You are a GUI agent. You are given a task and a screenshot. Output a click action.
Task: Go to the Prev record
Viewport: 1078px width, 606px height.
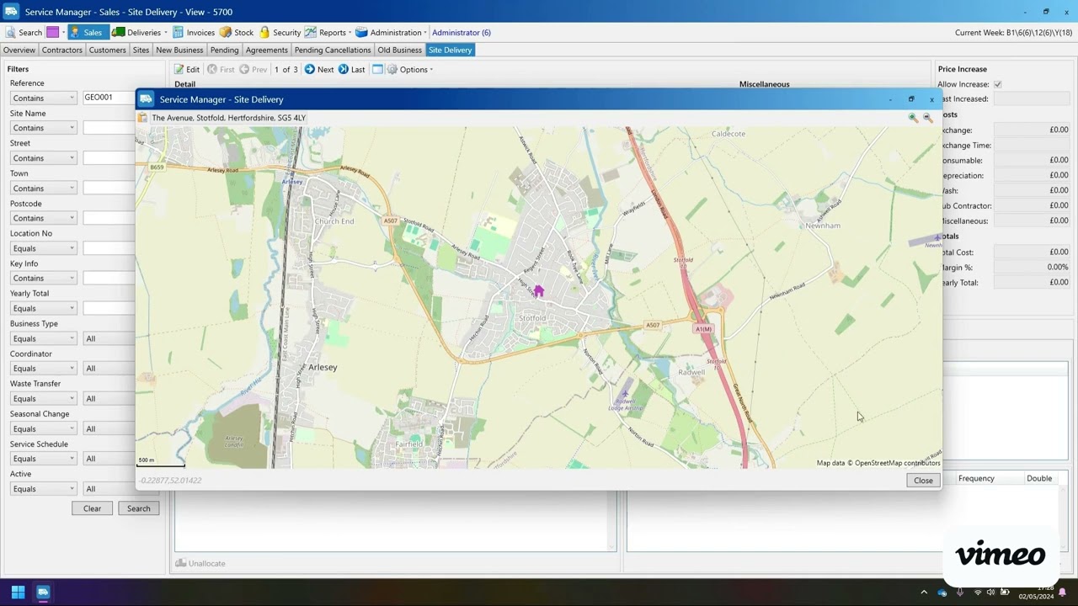pos(253,69)
